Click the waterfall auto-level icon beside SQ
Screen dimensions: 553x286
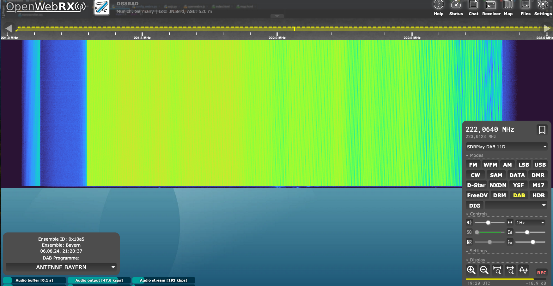pyautogui.click(x=510, y=232)
